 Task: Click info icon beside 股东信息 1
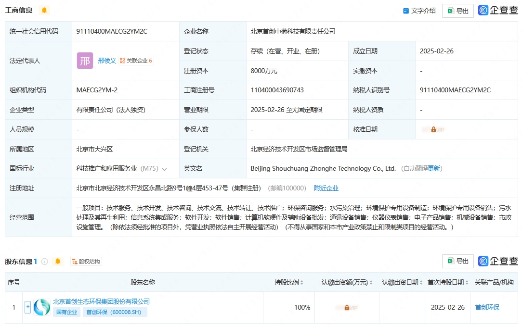click(44, 262)
